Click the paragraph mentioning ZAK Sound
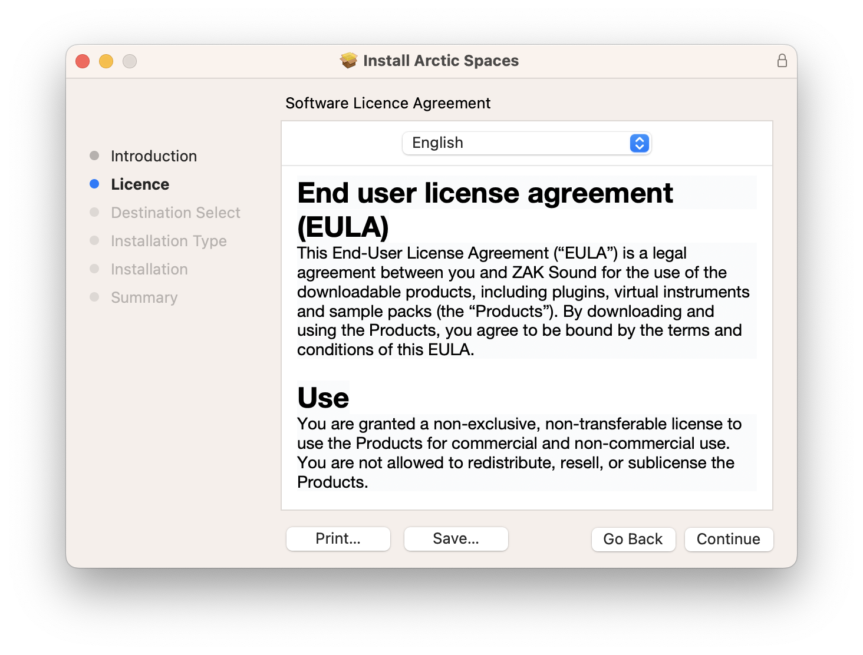The height and width of the screenshot is (655, 863). click(523, 301)
